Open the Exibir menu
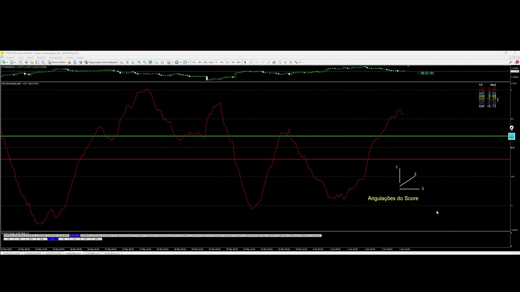 (20, 58)
